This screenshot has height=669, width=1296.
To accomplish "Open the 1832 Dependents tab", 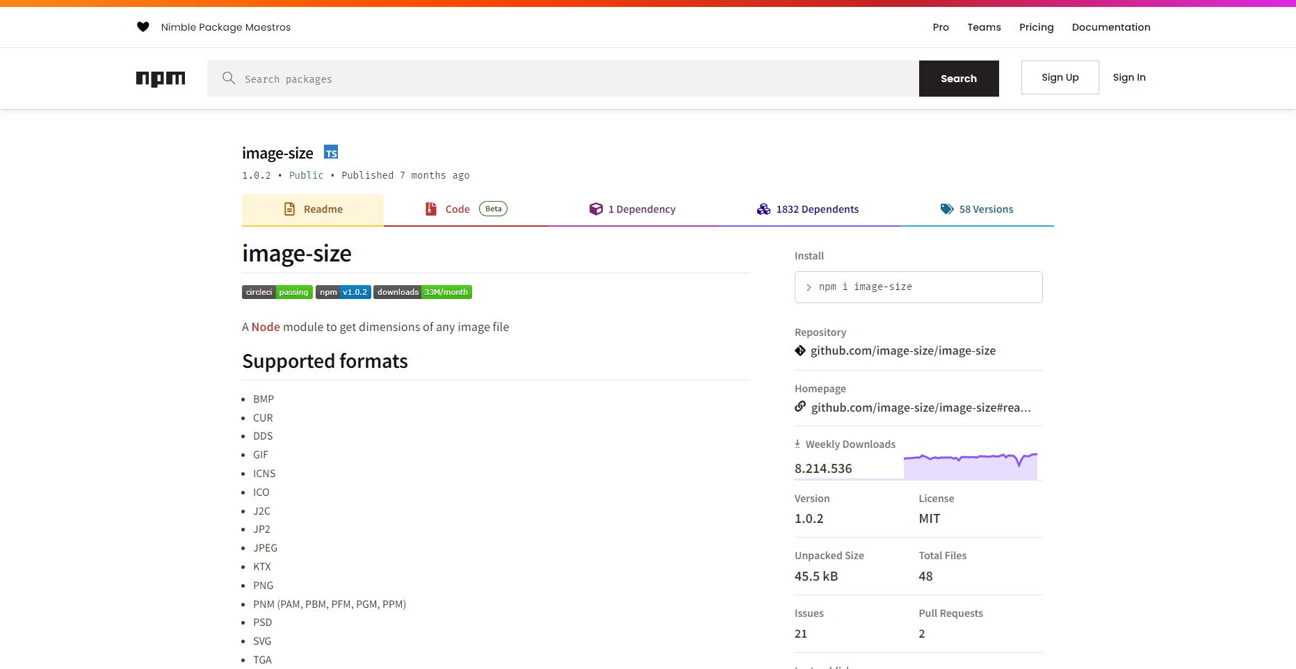I will 808,209.
